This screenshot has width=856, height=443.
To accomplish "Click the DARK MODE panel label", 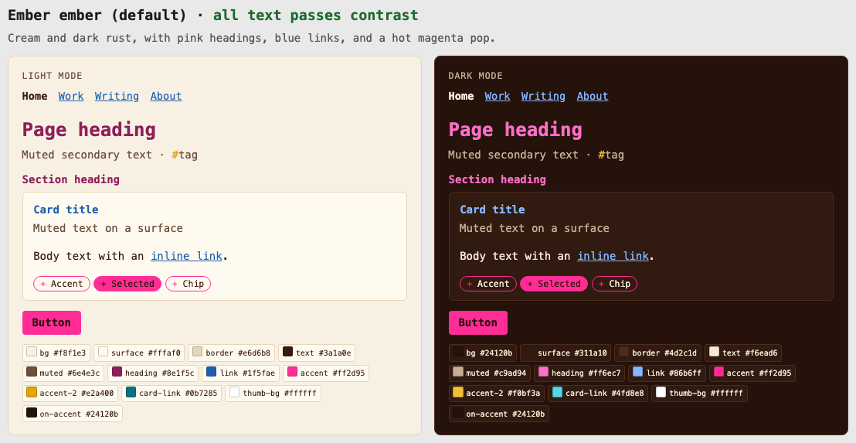I will click(x=475, y=76).
